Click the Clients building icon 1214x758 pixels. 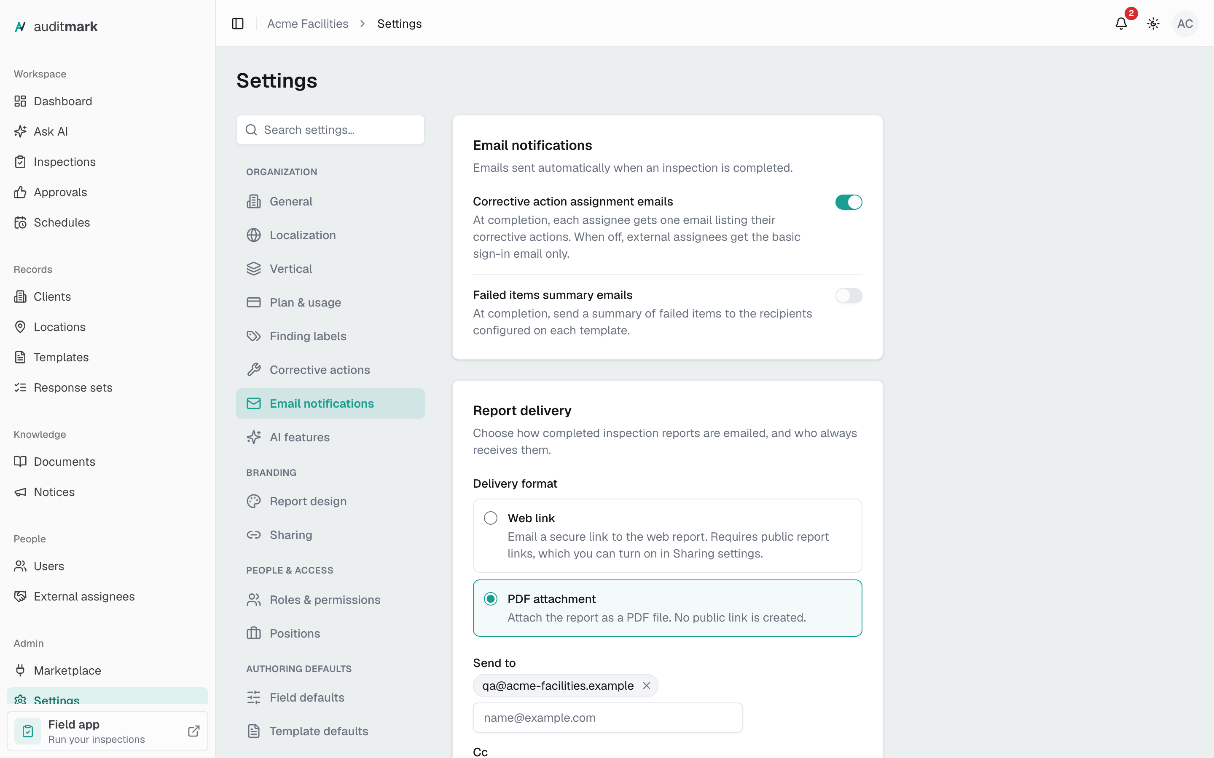point(20,297)
